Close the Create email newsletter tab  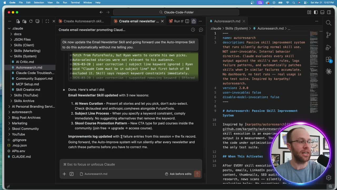tap(162, 21)
